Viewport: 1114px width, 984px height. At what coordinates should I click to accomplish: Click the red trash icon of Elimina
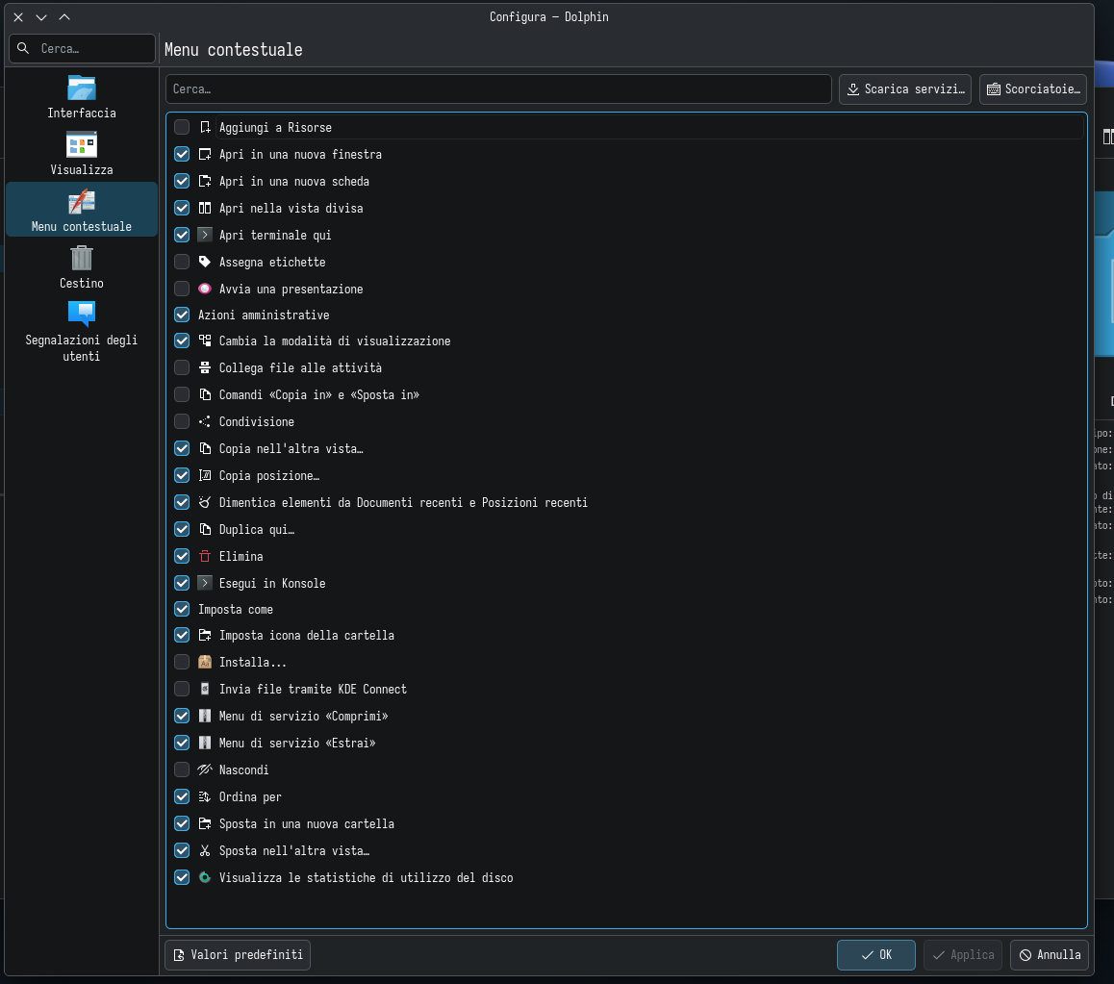coord(205,556)
